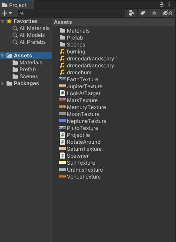Viewport: 176px width, 242px height.
Task: Select the LookAtTarget script icon
Action: point(63,93)
